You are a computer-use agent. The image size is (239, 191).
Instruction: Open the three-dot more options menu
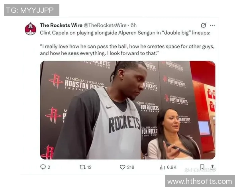212,25
